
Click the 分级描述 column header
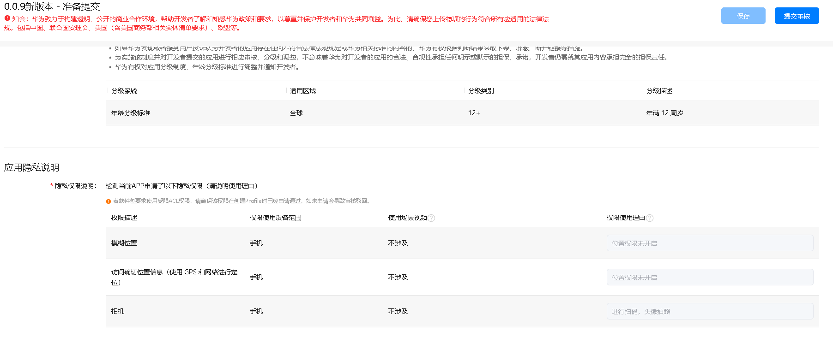pyautogui.click(x=659, y=91)
